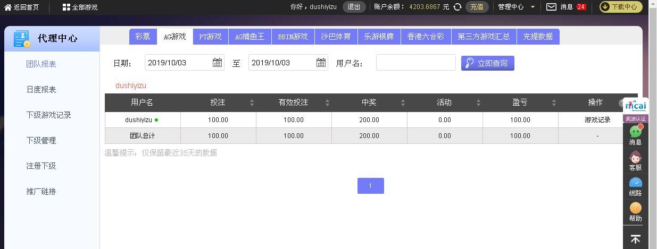The image size is (657, 249).
Task: Sort by 盈亏 column arrows
Action: [x=554, y=102]
